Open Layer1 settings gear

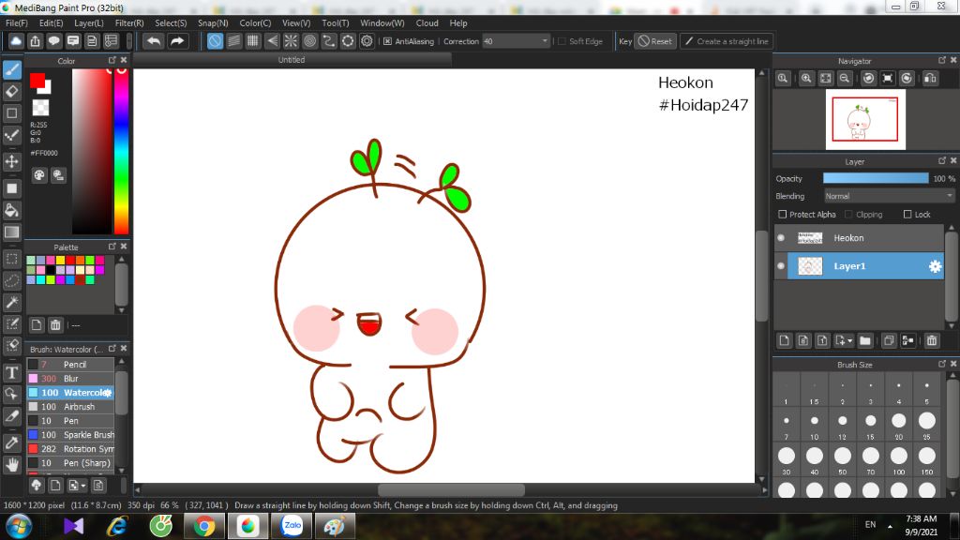point(935,266)
